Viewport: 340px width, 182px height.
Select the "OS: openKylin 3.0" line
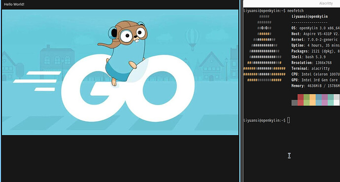pyautogui.click(x=315, y=28)
